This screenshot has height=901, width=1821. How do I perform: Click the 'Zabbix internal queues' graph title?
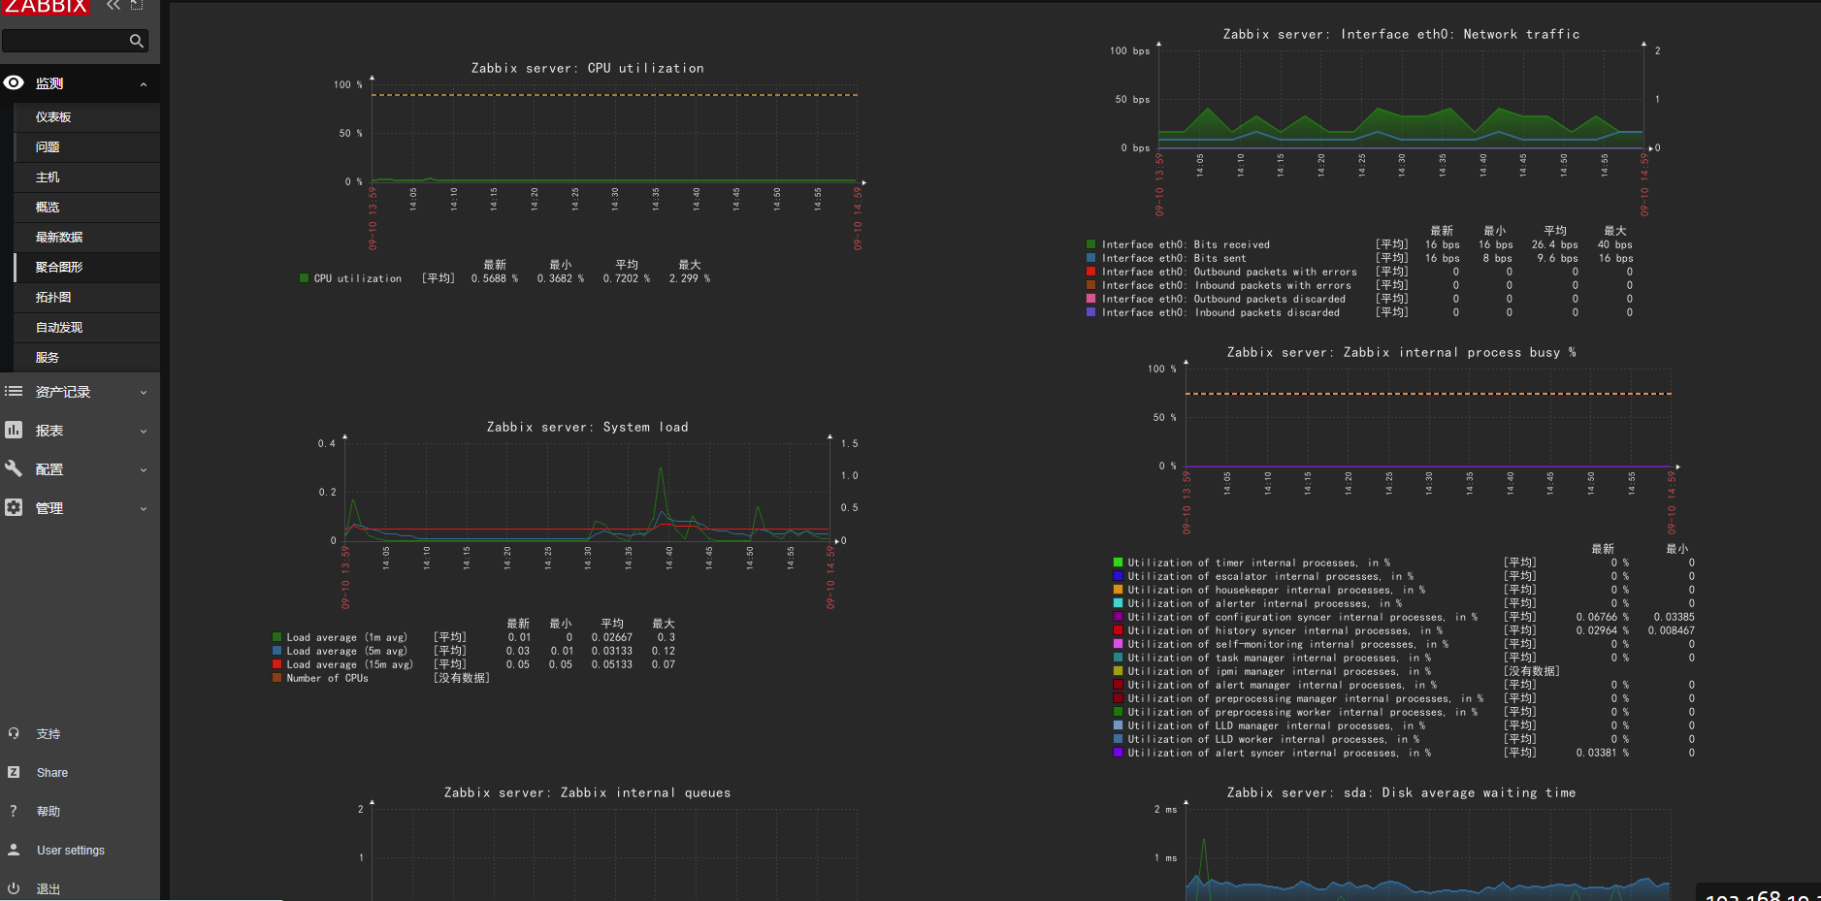click(588, 792)
